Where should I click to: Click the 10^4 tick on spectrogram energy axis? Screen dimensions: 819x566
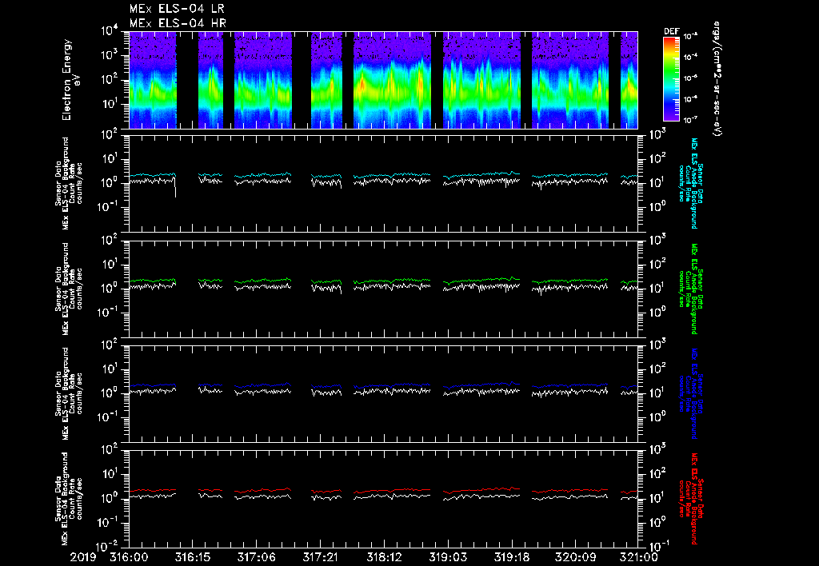110,31
